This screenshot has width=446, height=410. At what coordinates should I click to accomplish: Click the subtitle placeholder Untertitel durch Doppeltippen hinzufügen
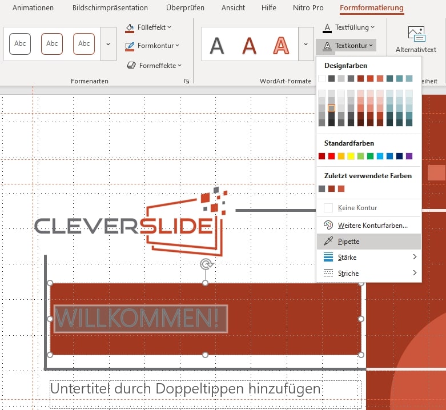[x=186, y=389]
